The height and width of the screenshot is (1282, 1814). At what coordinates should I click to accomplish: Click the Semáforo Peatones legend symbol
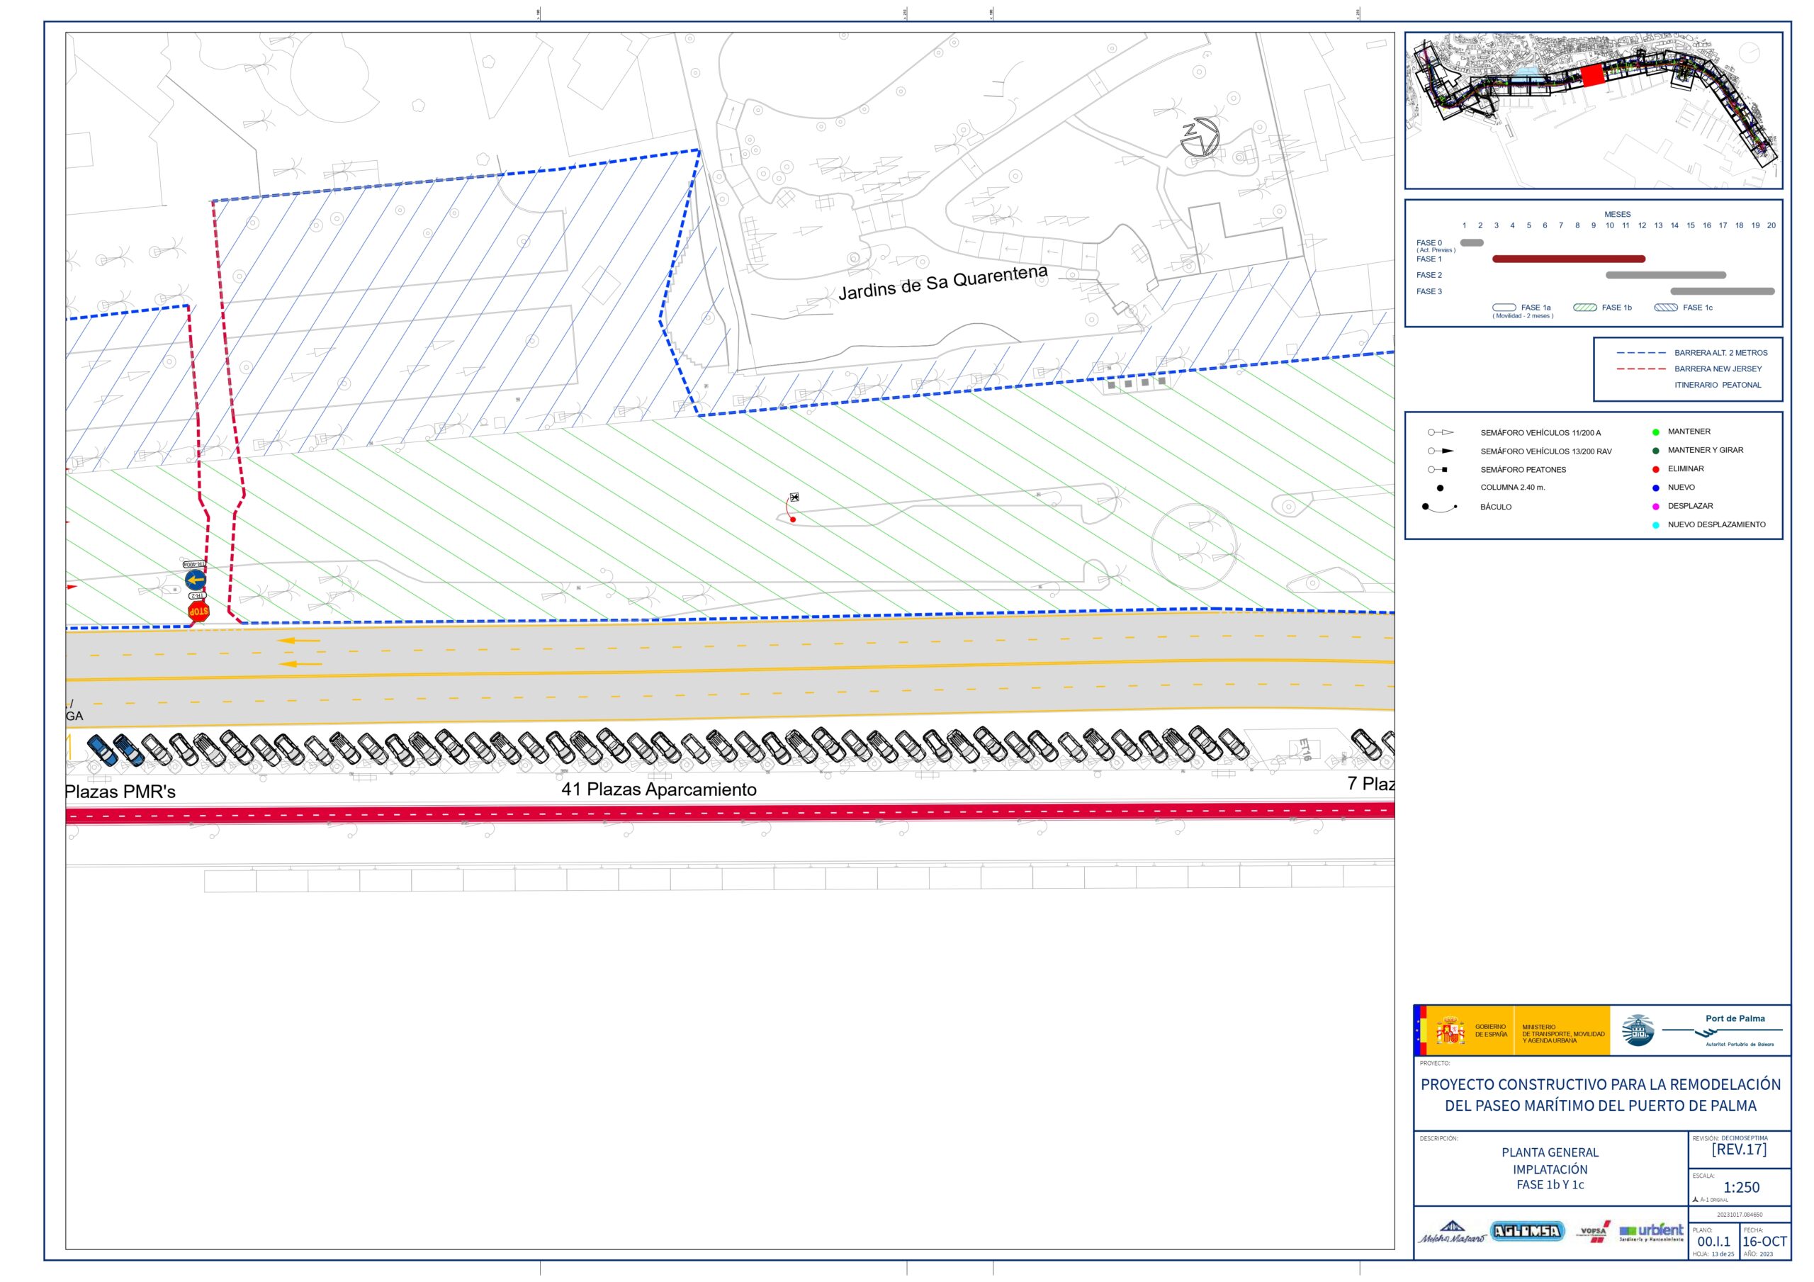[x=1438, y=469]
